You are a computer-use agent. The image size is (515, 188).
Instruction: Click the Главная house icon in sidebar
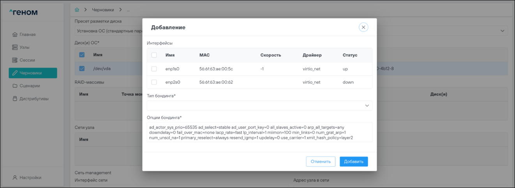point(15,35)
